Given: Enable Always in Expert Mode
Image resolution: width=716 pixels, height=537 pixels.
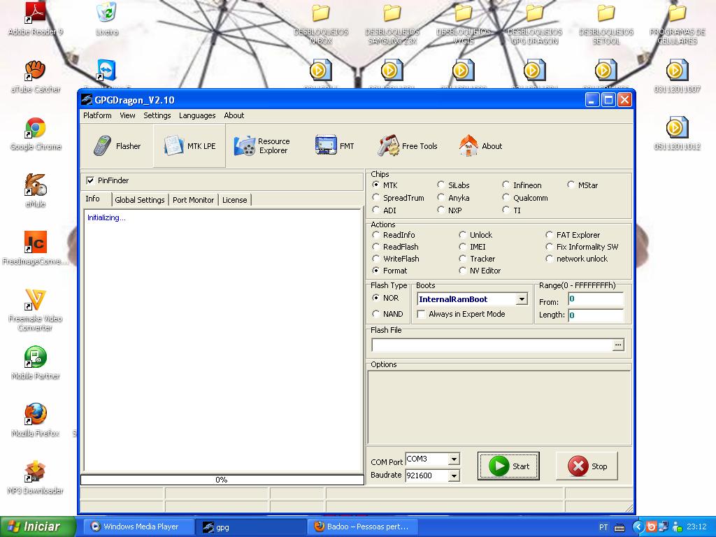Looking at the screenshot, I should point(421,314).
